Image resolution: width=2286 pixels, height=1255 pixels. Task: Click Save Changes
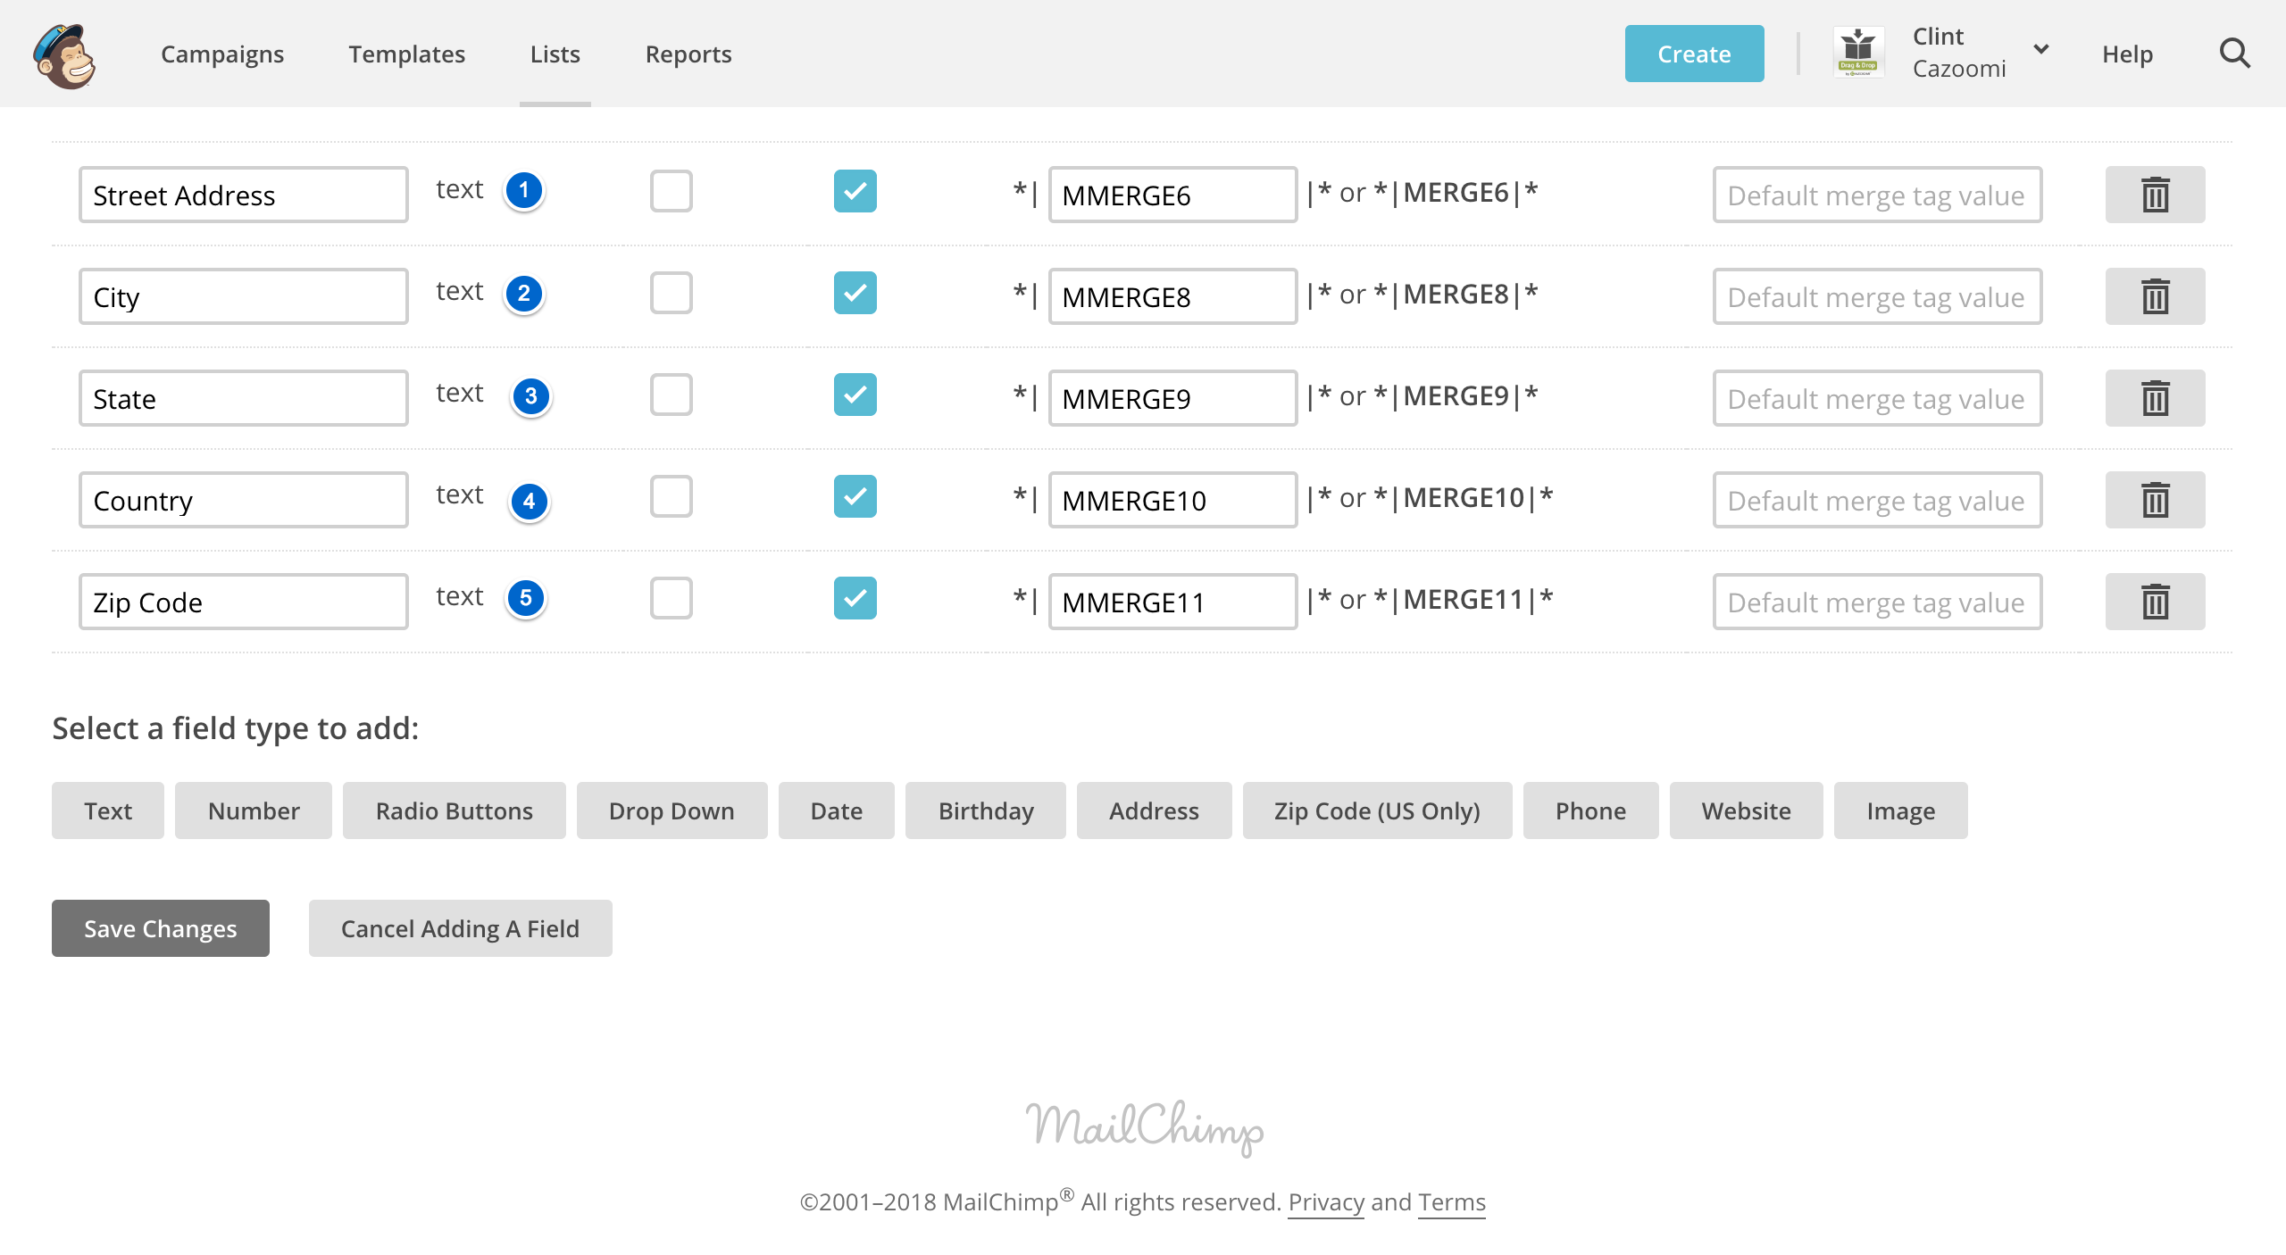tap(161, 928)
